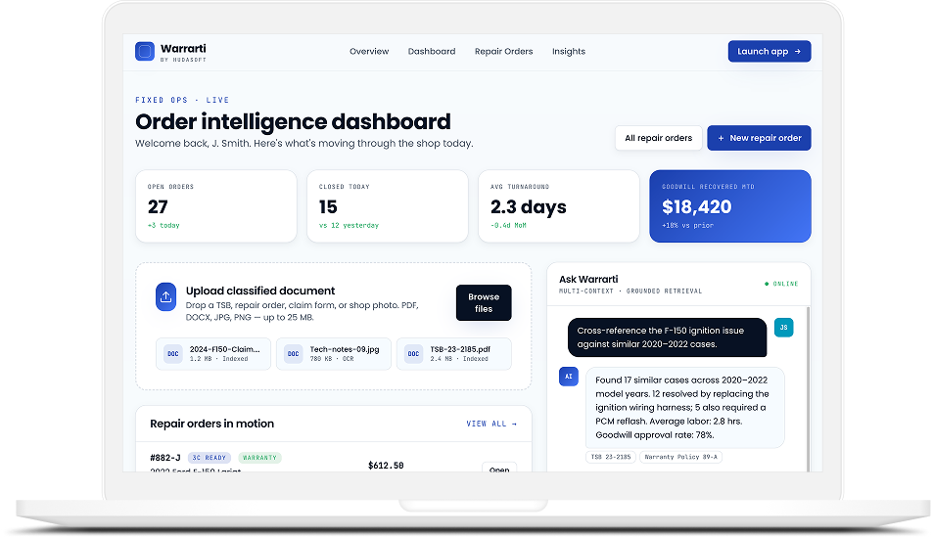The height and width of the screenshot is (537, 933).
Task: Click the AI avatar in chat
Action: 568,377
